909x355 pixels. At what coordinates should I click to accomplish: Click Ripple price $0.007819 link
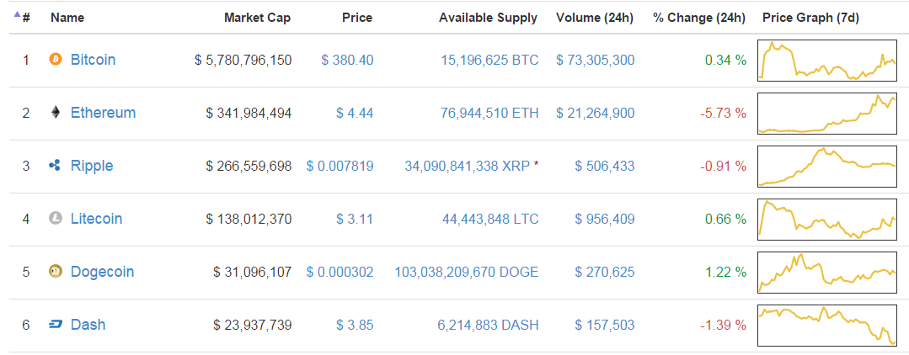coord(340,166)
